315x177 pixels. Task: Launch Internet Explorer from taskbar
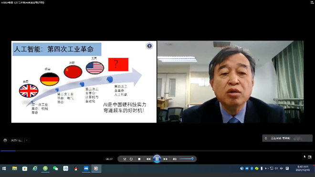[x=35, y=168]
